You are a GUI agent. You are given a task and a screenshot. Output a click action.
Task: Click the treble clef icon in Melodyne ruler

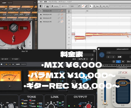coord(69,12)
